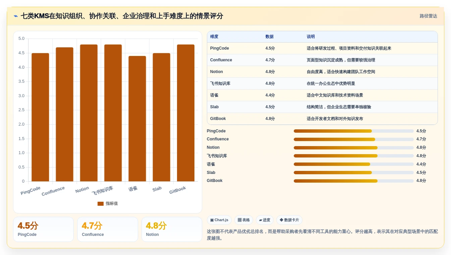Click the GitBook bar in the chart
The width and height of the screenshot is (451, 255).
(x=186, y=113)
